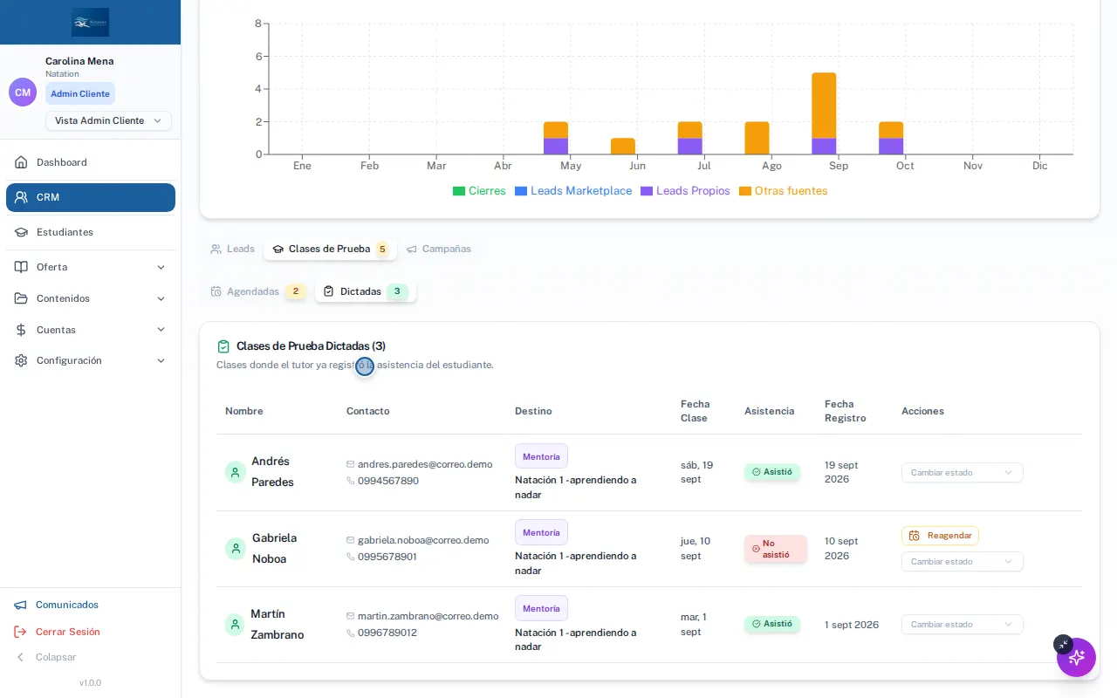Click the minimize arrows on assistant button

pos(1062,644)
